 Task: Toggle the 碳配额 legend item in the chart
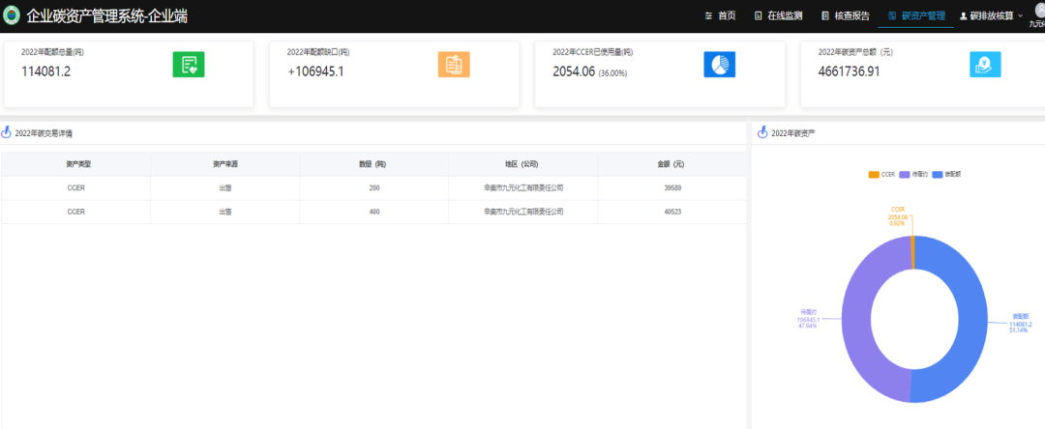pos(947,174)
